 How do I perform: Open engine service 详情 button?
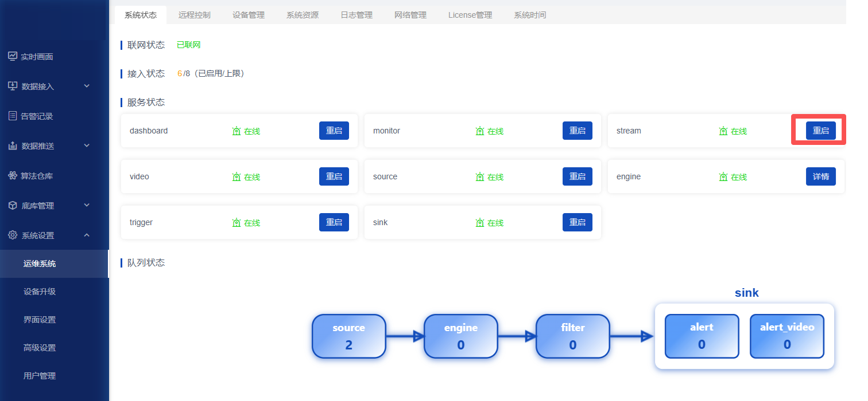click(x=821, y=176)
